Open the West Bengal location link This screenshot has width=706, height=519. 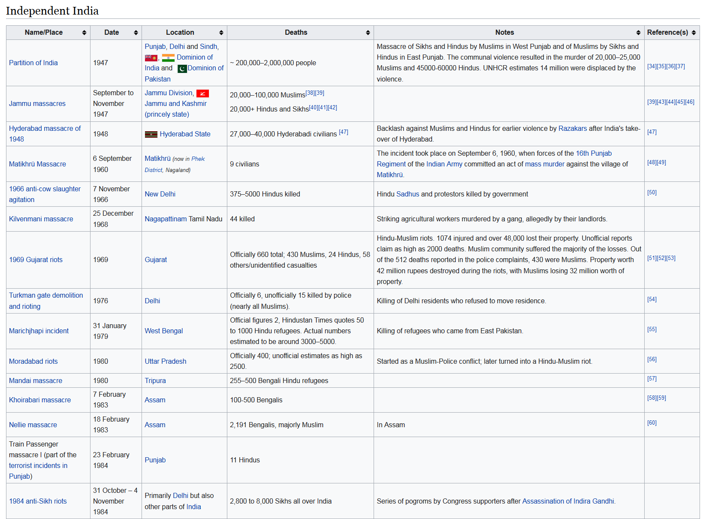[x=163, y=331]
